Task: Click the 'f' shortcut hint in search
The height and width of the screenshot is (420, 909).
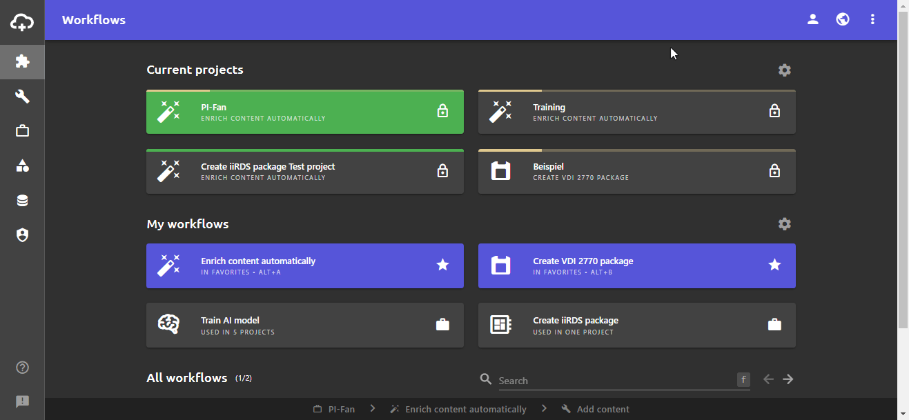Action: tap(743, 379)
